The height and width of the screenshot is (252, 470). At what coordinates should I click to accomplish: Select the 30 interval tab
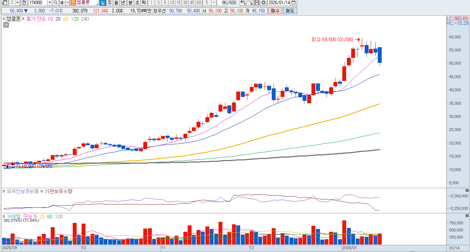pyautogui.click(x=185, y=3)
